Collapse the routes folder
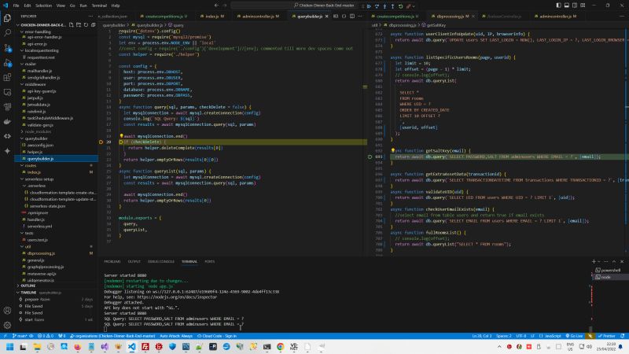This screenshot has height=354, width=629. click(x=31, y=165)
